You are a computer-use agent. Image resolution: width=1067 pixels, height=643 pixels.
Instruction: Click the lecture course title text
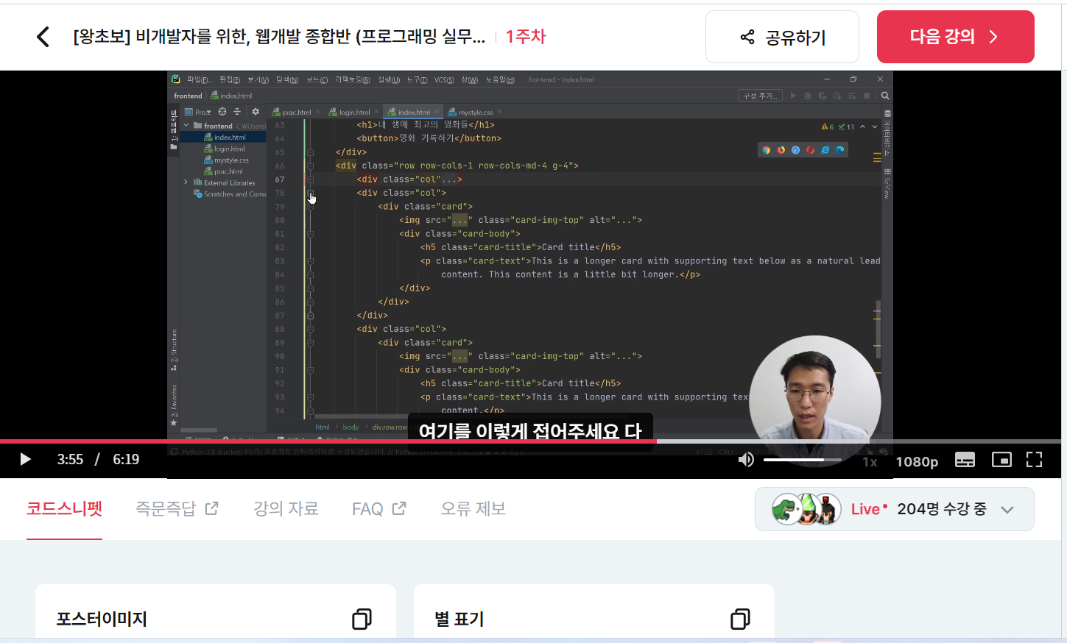(x=279, y=37)
